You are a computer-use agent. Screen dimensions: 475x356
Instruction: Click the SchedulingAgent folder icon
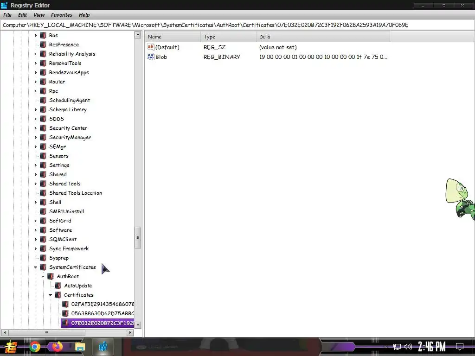[x=43, y=100]
